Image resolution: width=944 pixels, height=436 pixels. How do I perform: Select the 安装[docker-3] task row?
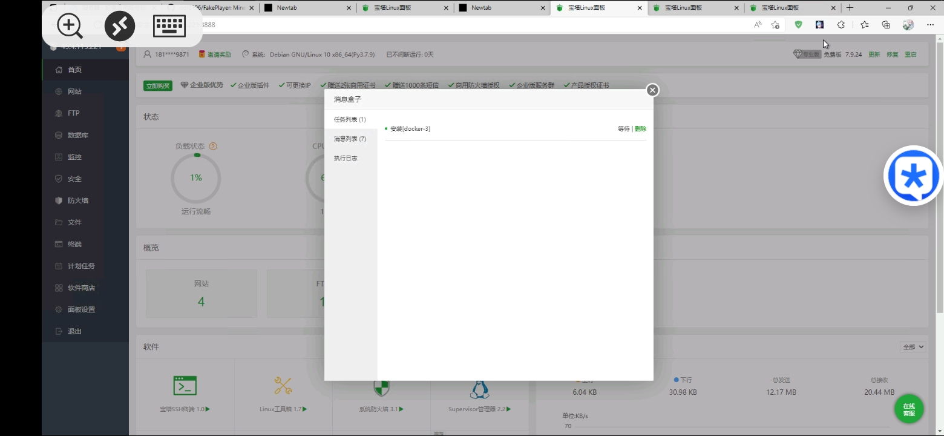516,129
